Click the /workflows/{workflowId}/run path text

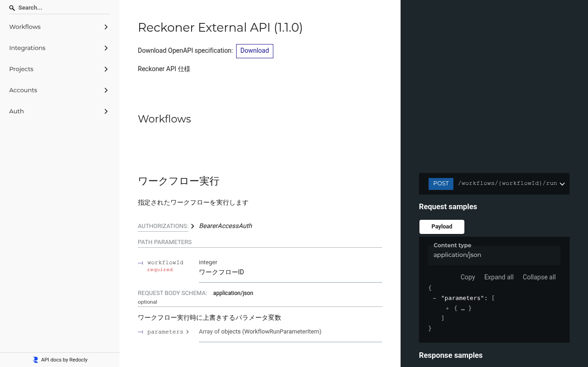(x=508, y=183)
